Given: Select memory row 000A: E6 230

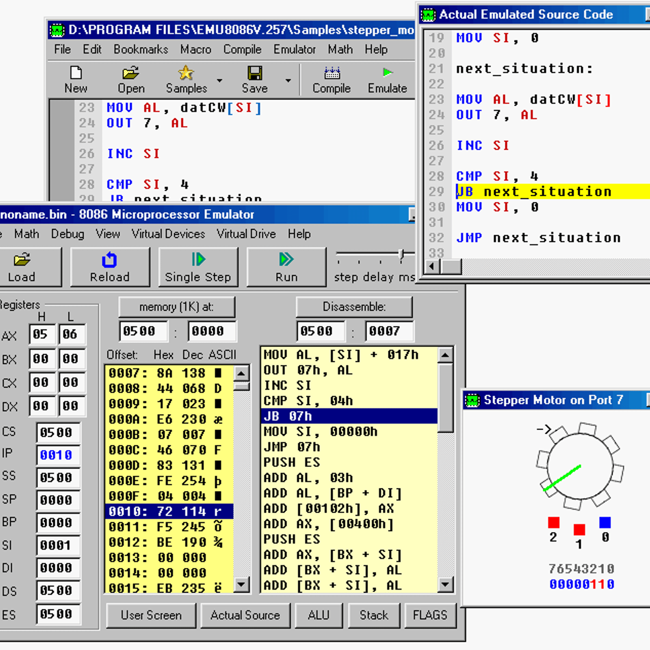Looking at the screenshot, I should (169, 419).
